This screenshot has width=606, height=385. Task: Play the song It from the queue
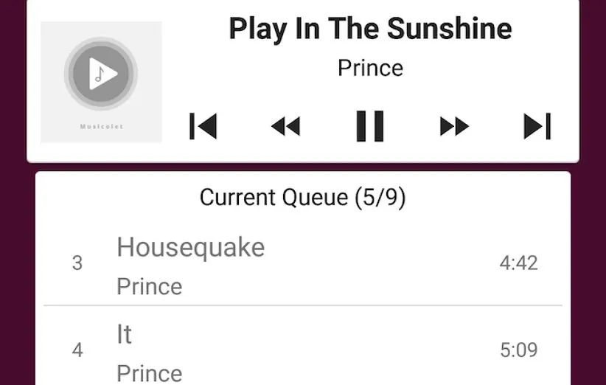[124, 334]
